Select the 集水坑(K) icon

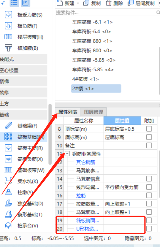point(8,181)
